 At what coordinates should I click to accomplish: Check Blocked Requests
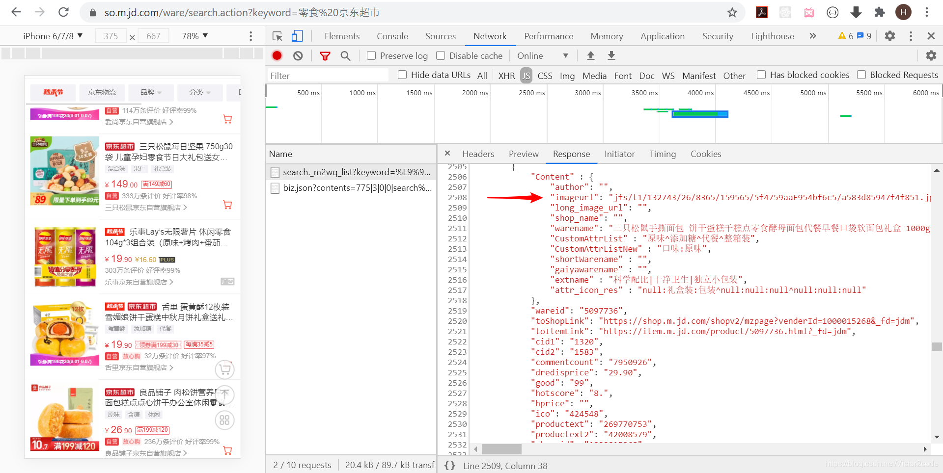click(861, 75)
